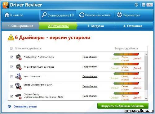Go to step 1. Сканирование tab
155x114 pixels.
click(x=20, y=26)
